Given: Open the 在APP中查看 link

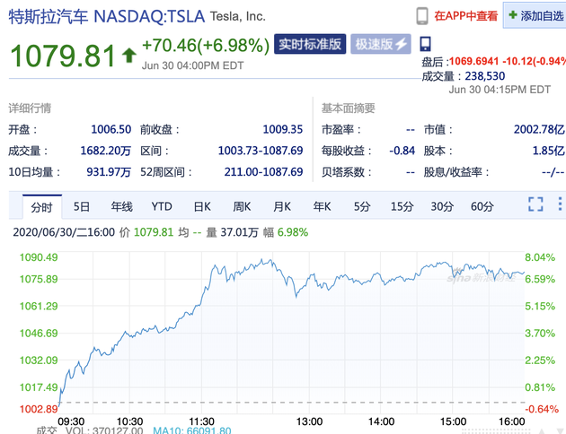Looking at the screenshot, I should pos(465,16).
